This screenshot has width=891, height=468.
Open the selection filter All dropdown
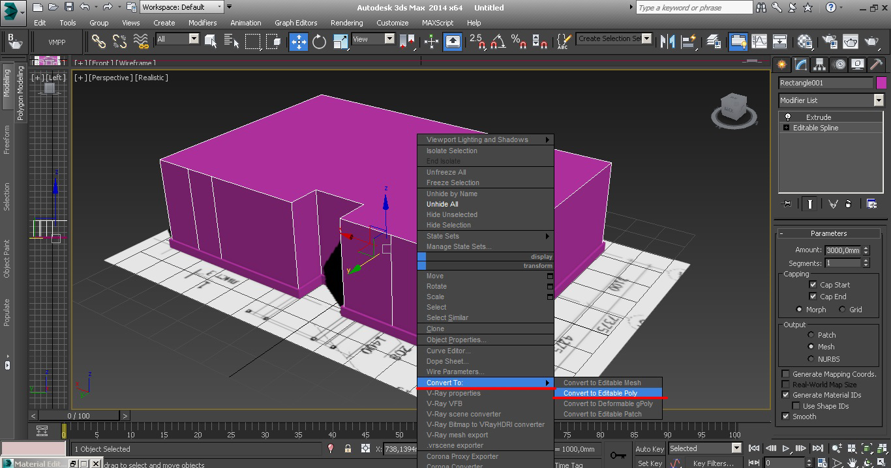point(194,39)
